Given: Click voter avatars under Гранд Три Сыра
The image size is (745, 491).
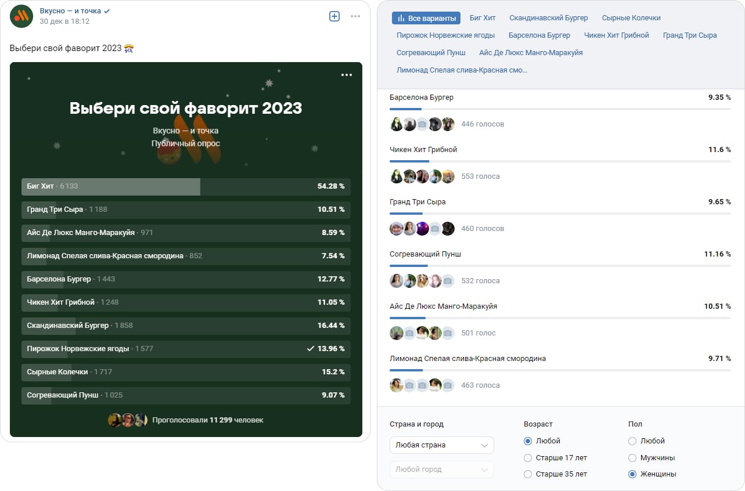Looking at the screenshot, I should 422,228.
